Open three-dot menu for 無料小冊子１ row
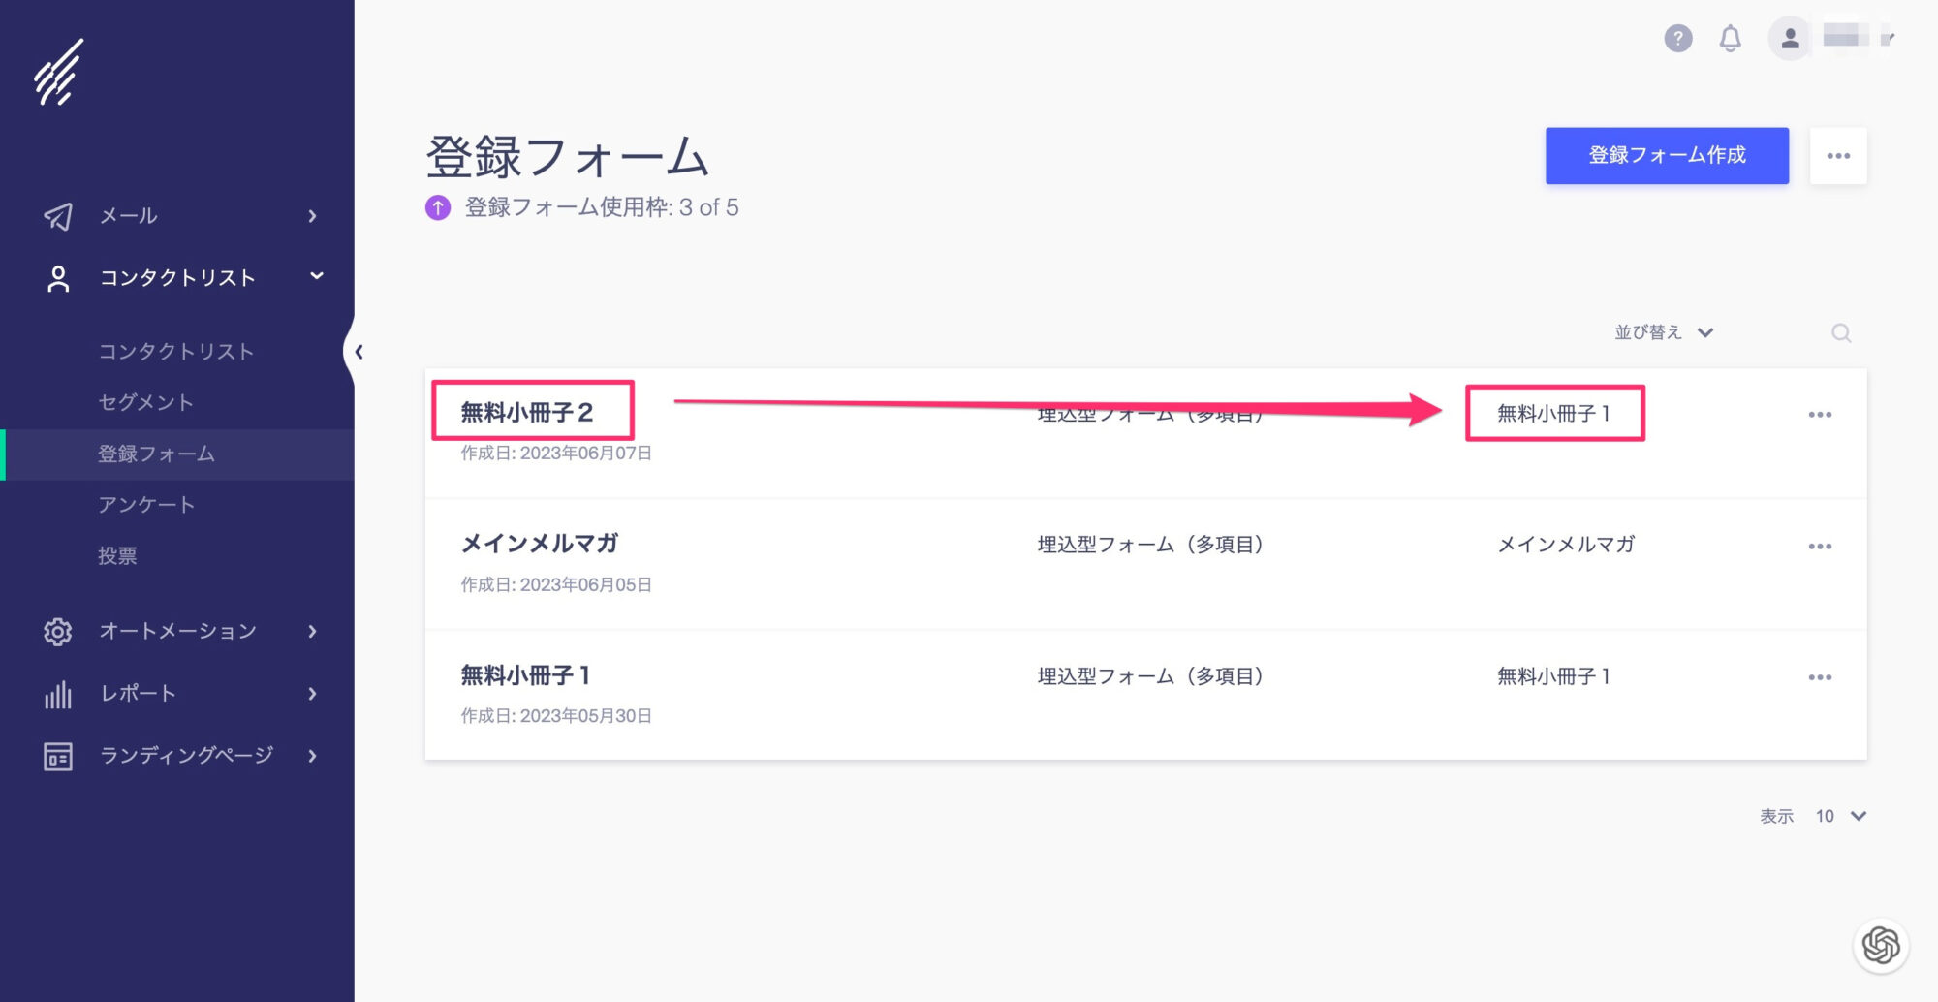 coord(1820,677)
